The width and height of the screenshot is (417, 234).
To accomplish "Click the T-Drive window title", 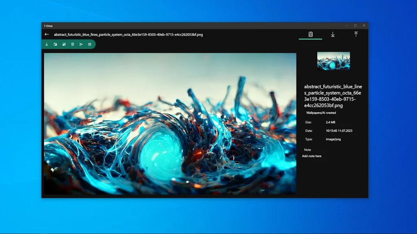I will (x=48, y=25).
